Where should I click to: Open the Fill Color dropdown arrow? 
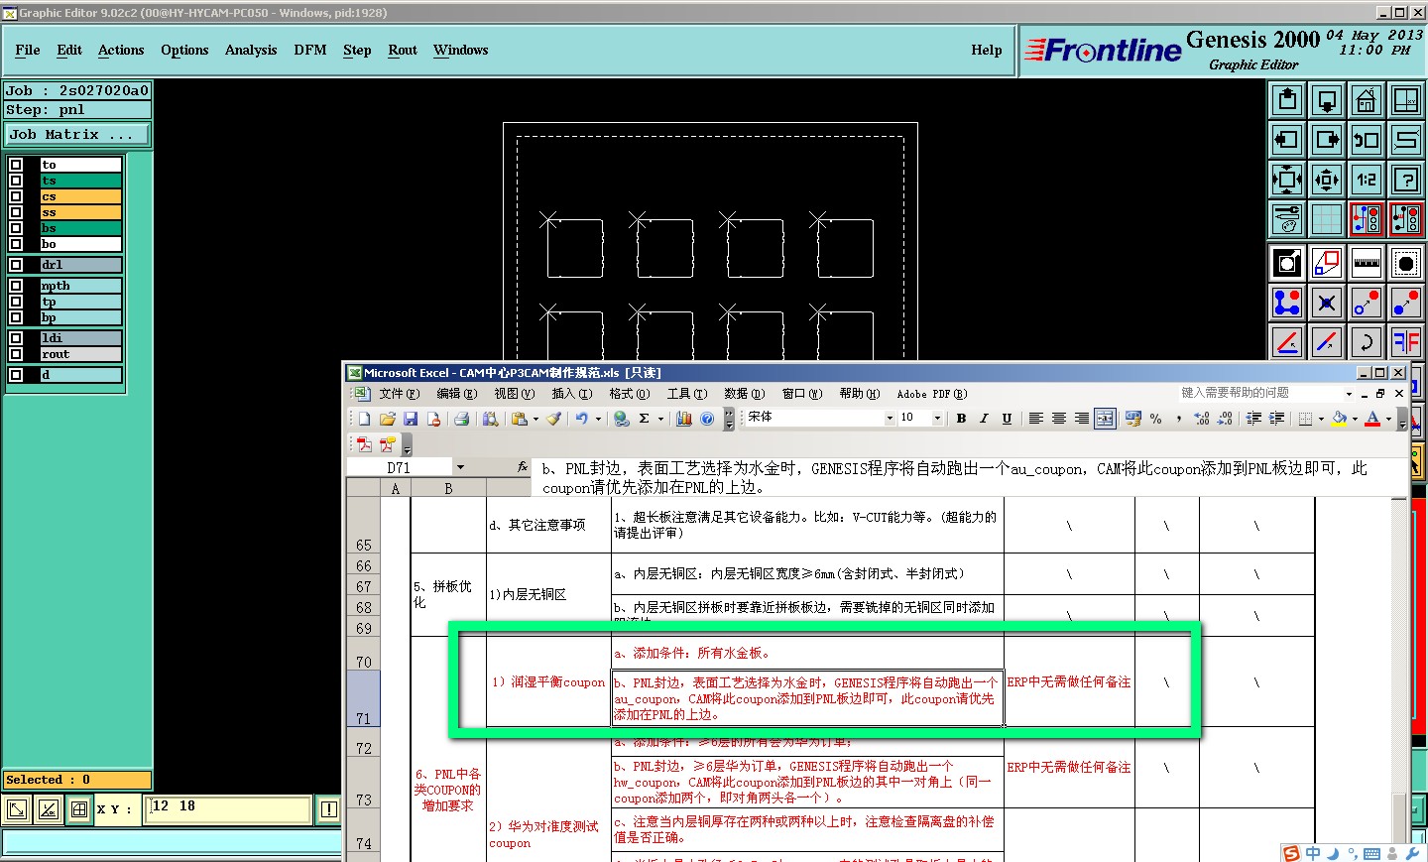coord(1355,419)
